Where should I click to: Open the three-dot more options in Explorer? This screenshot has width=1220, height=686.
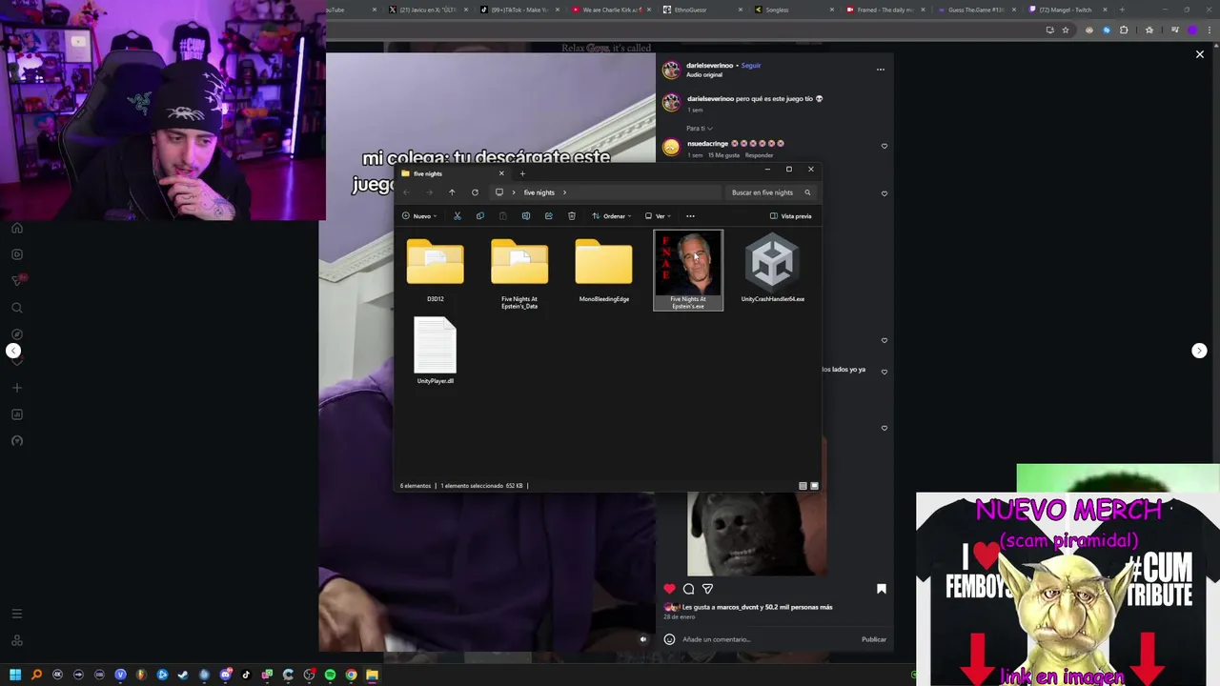[x=690, y=216]
